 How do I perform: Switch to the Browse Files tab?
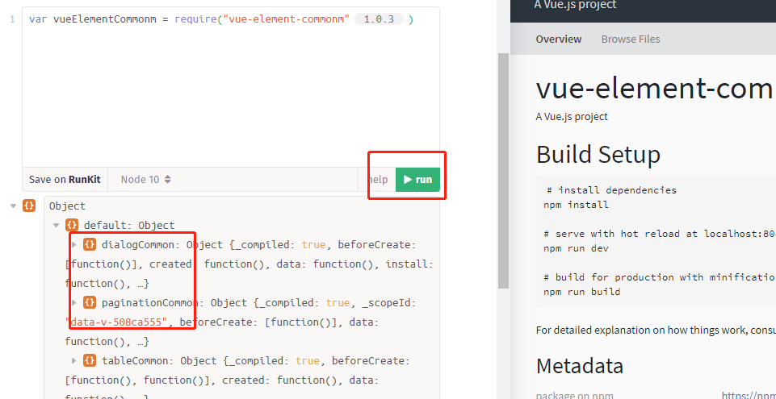click(x=631, y=39)
